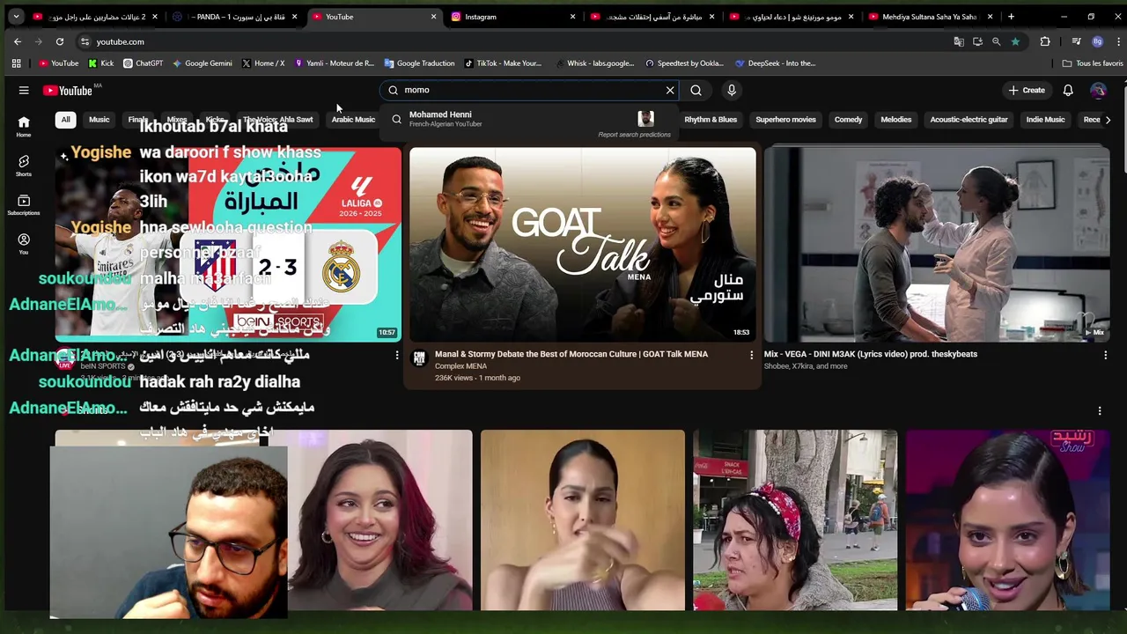The width and height of the screenshot is (1127, 634).
Task: Open the account avatar menu
Action: coord(1098,90)
